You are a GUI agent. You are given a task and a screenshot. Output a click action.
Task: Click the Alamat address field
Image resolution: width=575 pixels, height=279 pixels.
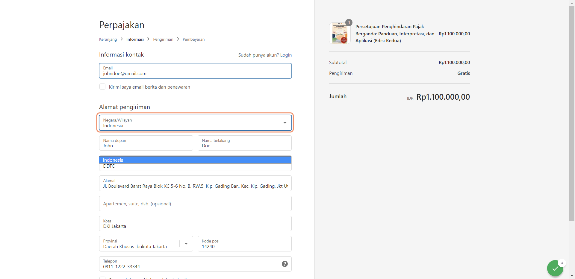[195, 183]
